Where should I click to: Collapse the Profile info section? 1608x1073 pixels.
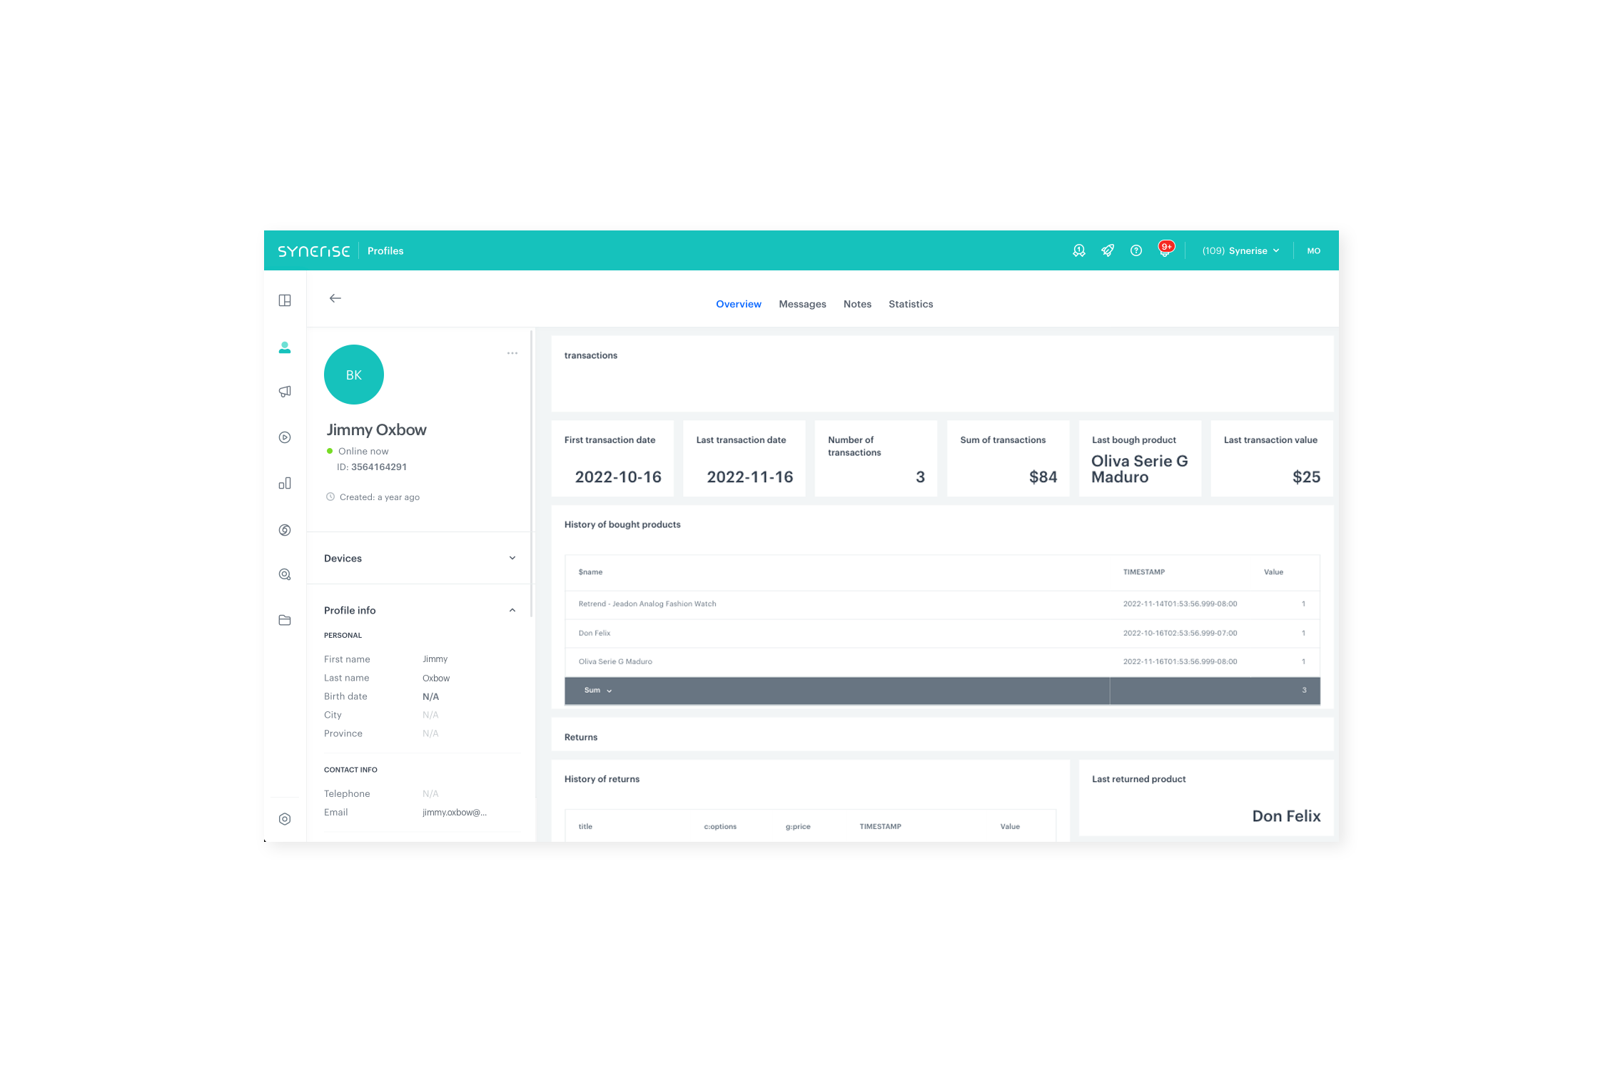point(512,611)
